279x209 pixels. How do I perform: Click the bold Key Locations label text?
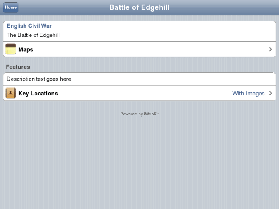pos(38,94)
